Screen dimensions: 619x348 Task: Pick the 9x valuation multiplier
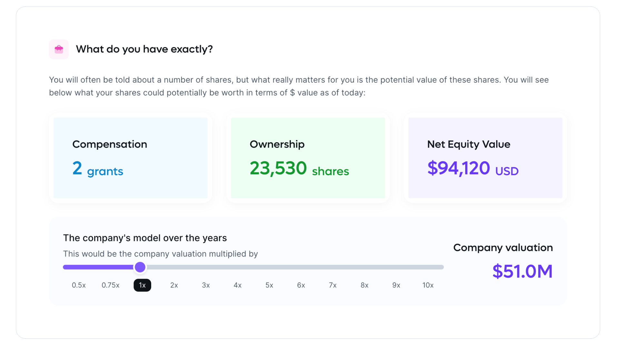point(396,285)
